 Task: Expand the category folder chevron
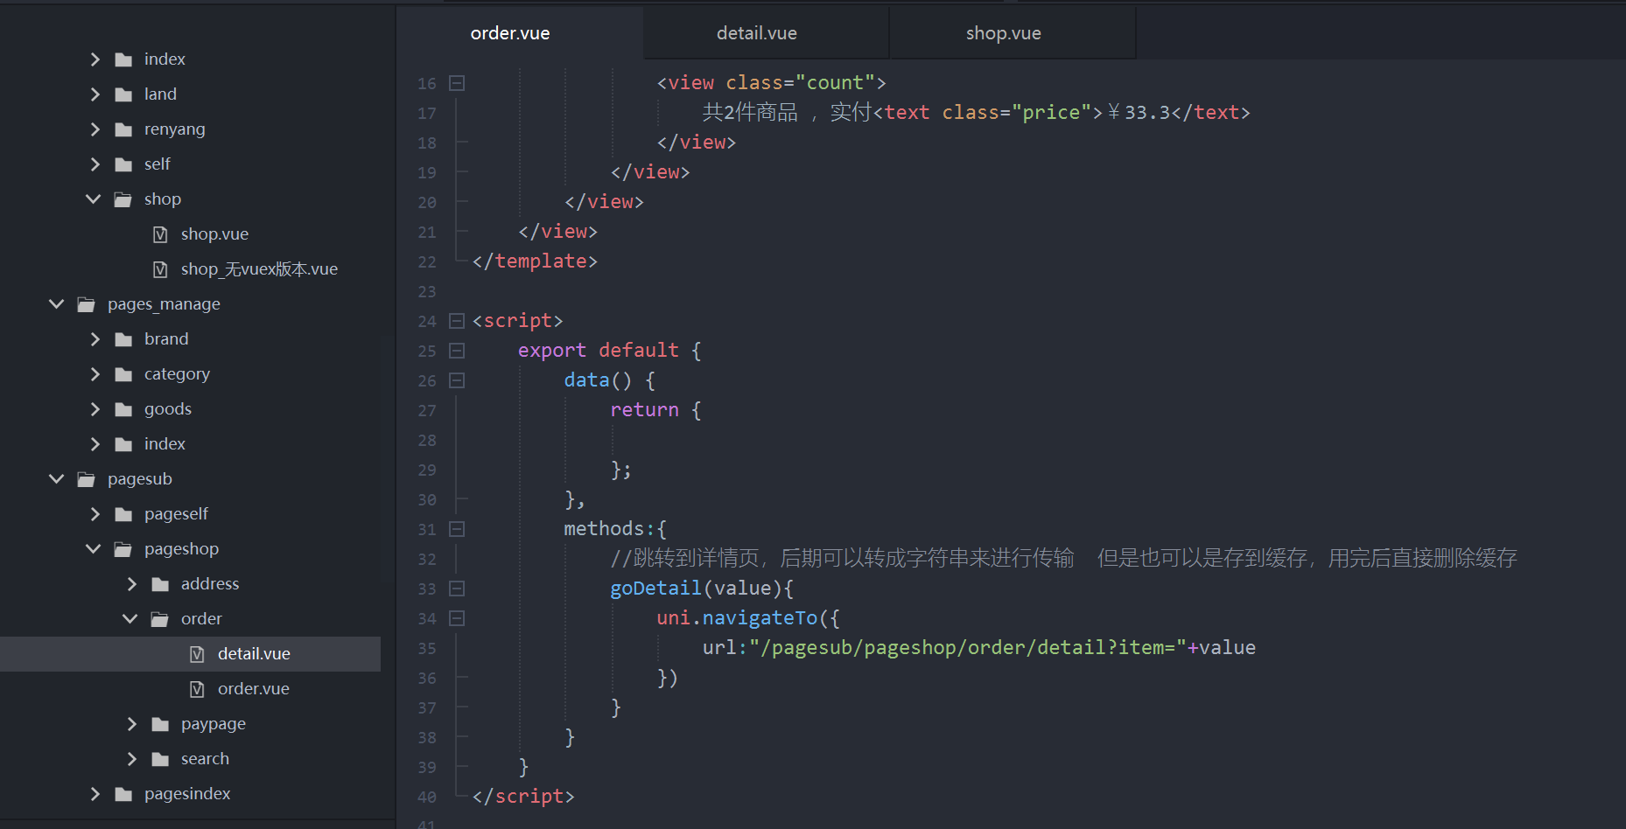pyautogui.click(x=95, y=374)
